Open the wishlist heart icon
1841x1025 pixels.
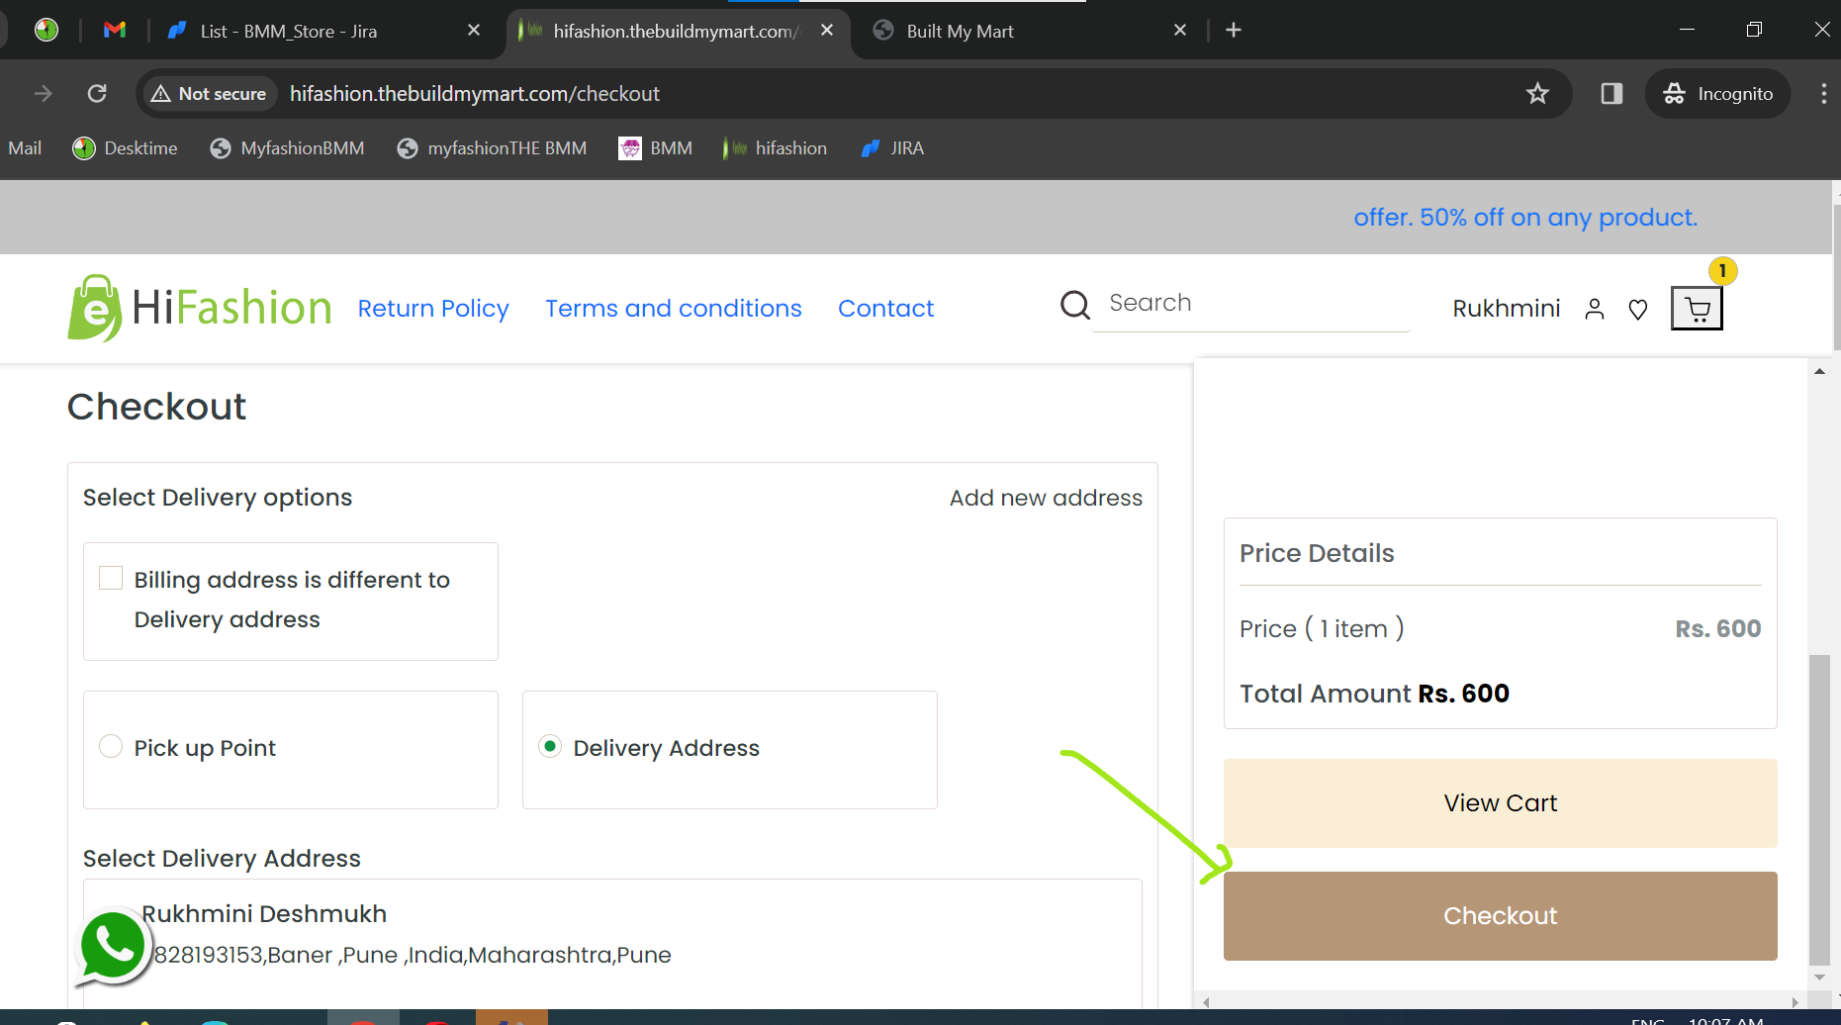[x=1638, y=310]
